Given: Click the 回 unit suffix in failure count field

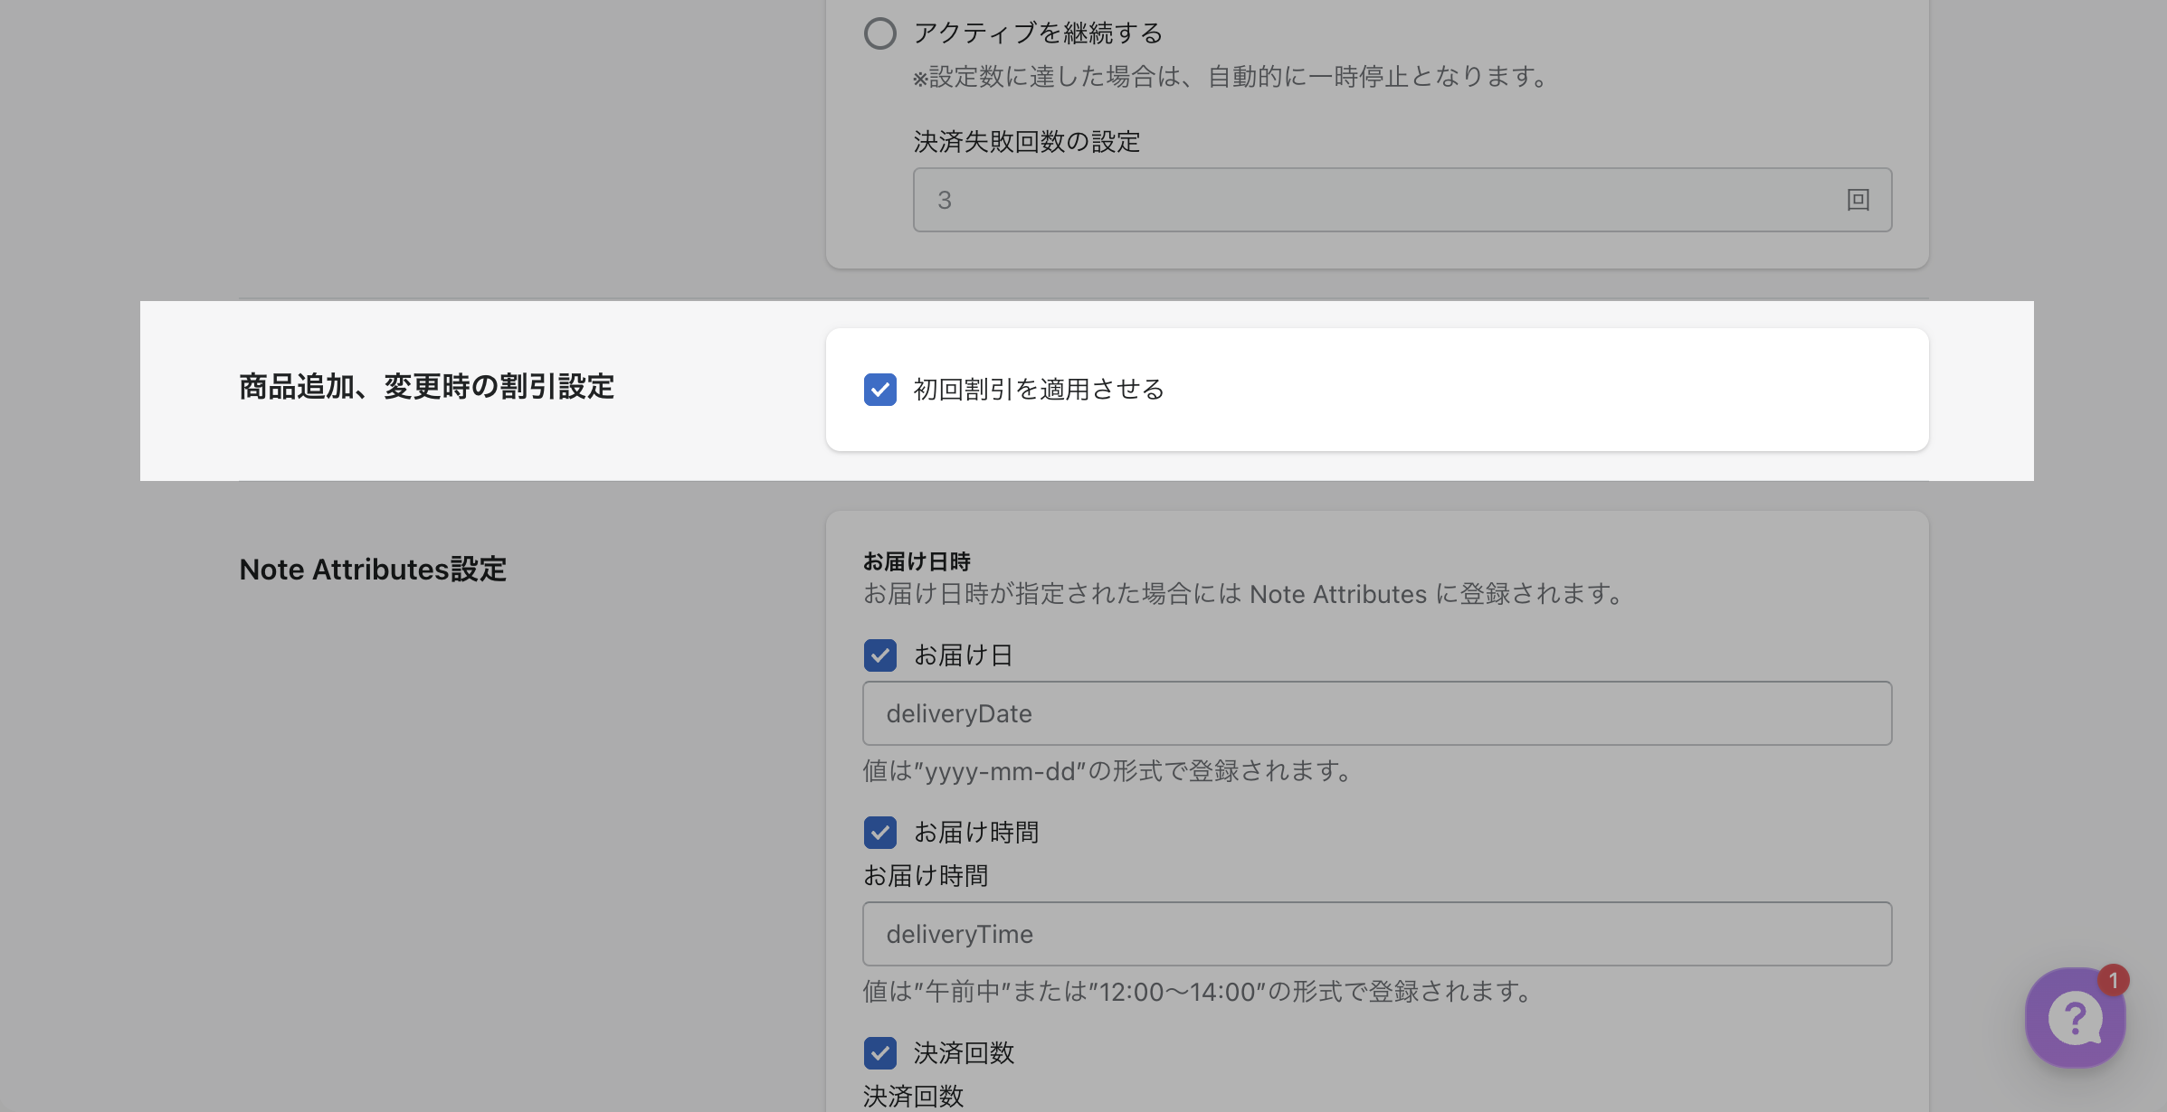Looking at the screenshot, I should [1858, 200].
